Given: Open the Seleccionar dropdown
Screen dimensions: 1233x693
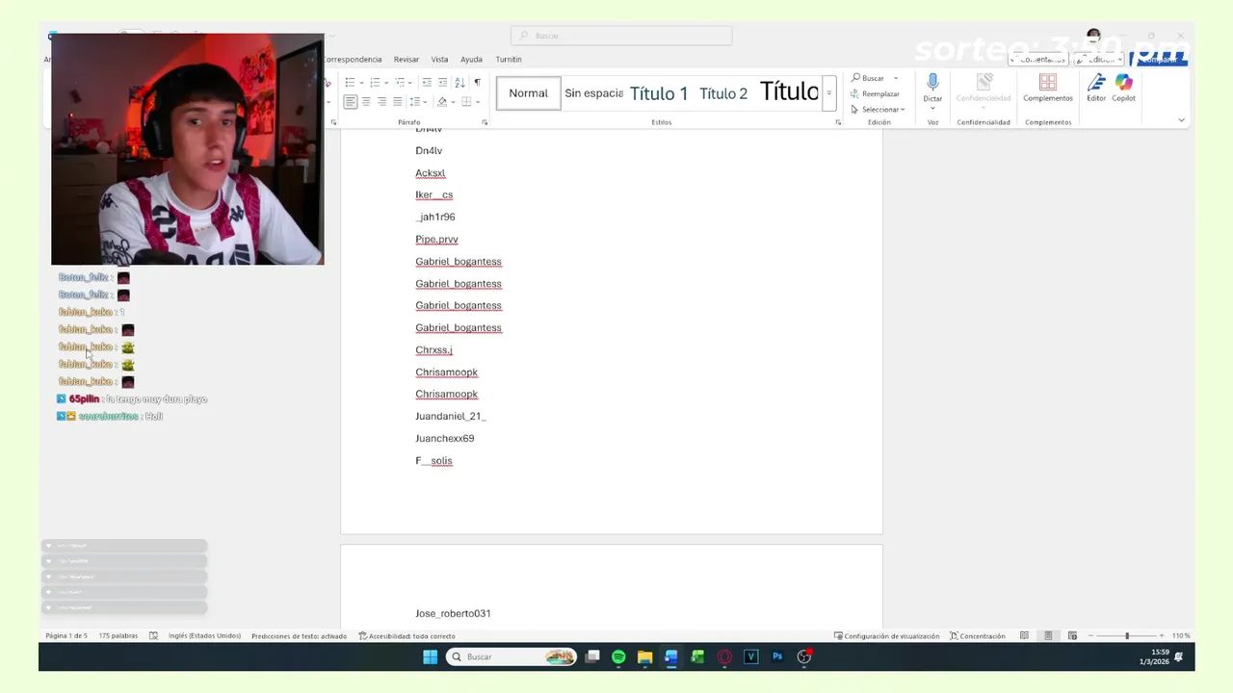Looking at the screenshot, I should pyautogui.click(x=878, y=109).
